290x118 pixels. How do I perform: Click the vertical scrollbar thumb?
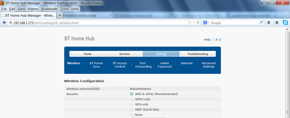point(287,75)
